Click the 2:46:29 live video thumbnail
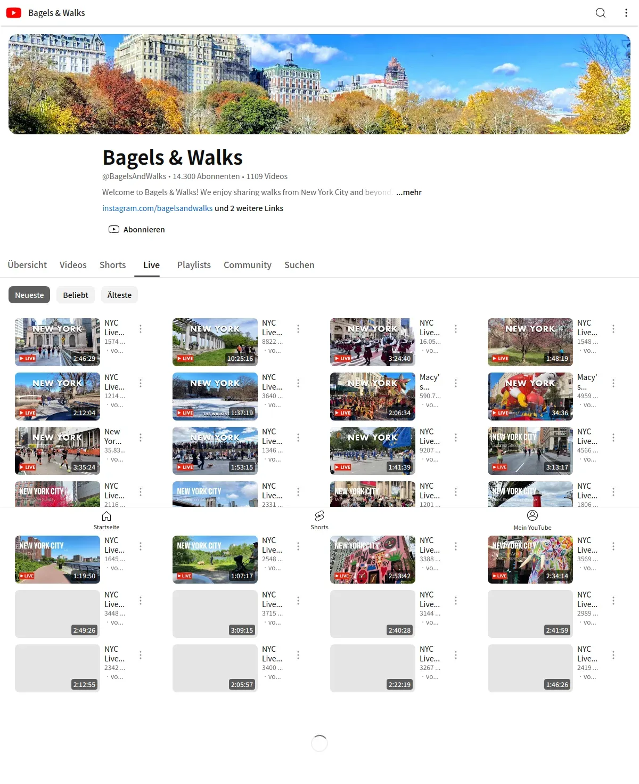Screen dimensions: 639x784 (58, 342)
